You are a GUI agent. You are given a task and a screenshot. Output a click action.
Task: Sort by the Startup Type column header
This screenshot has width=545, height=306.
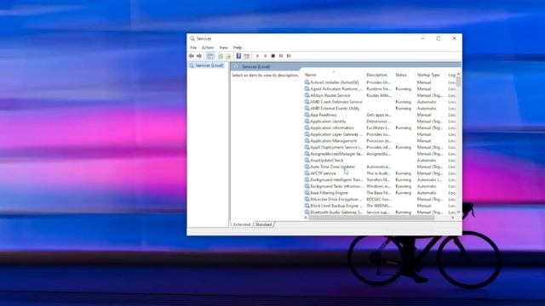tap(428, 75)
